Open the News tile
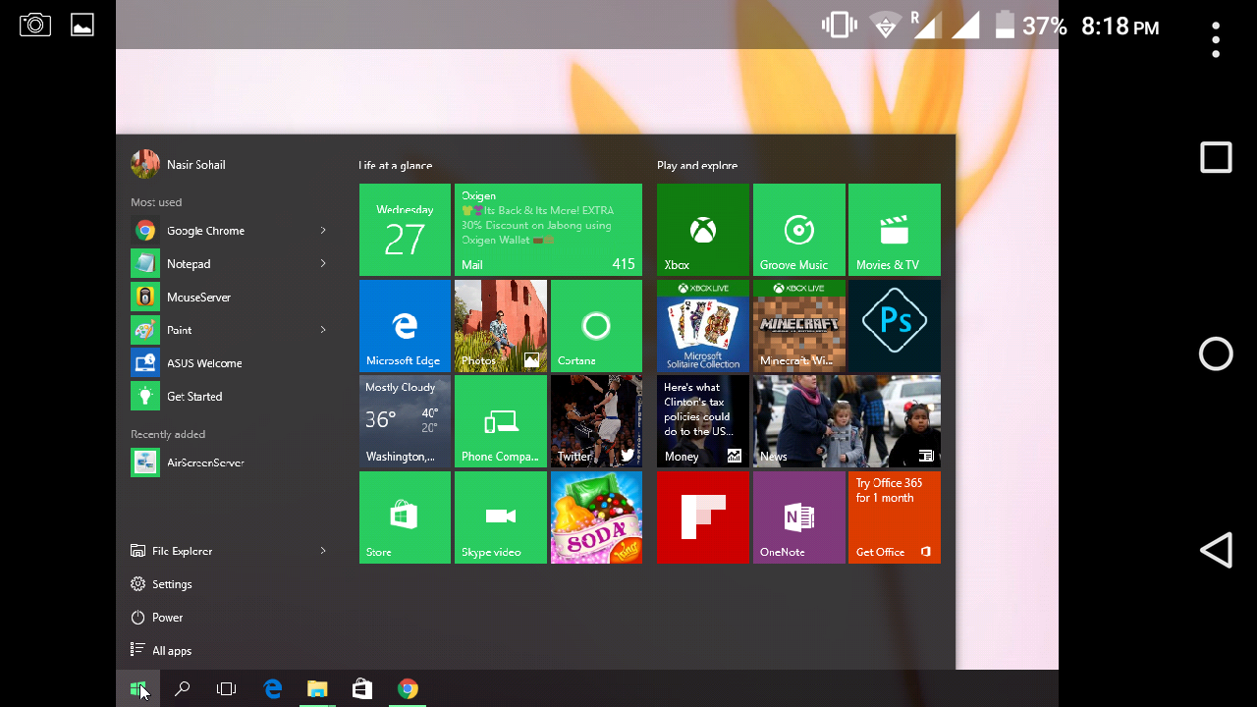 pos(847,421)
